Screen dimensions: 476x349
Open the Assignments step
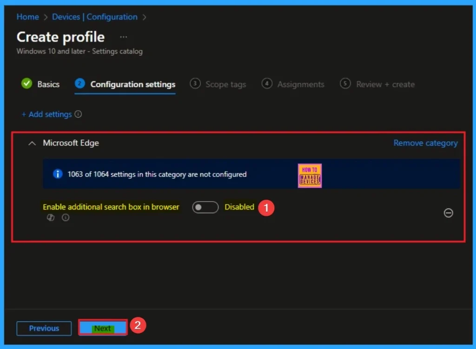click(x=293, y=84)
